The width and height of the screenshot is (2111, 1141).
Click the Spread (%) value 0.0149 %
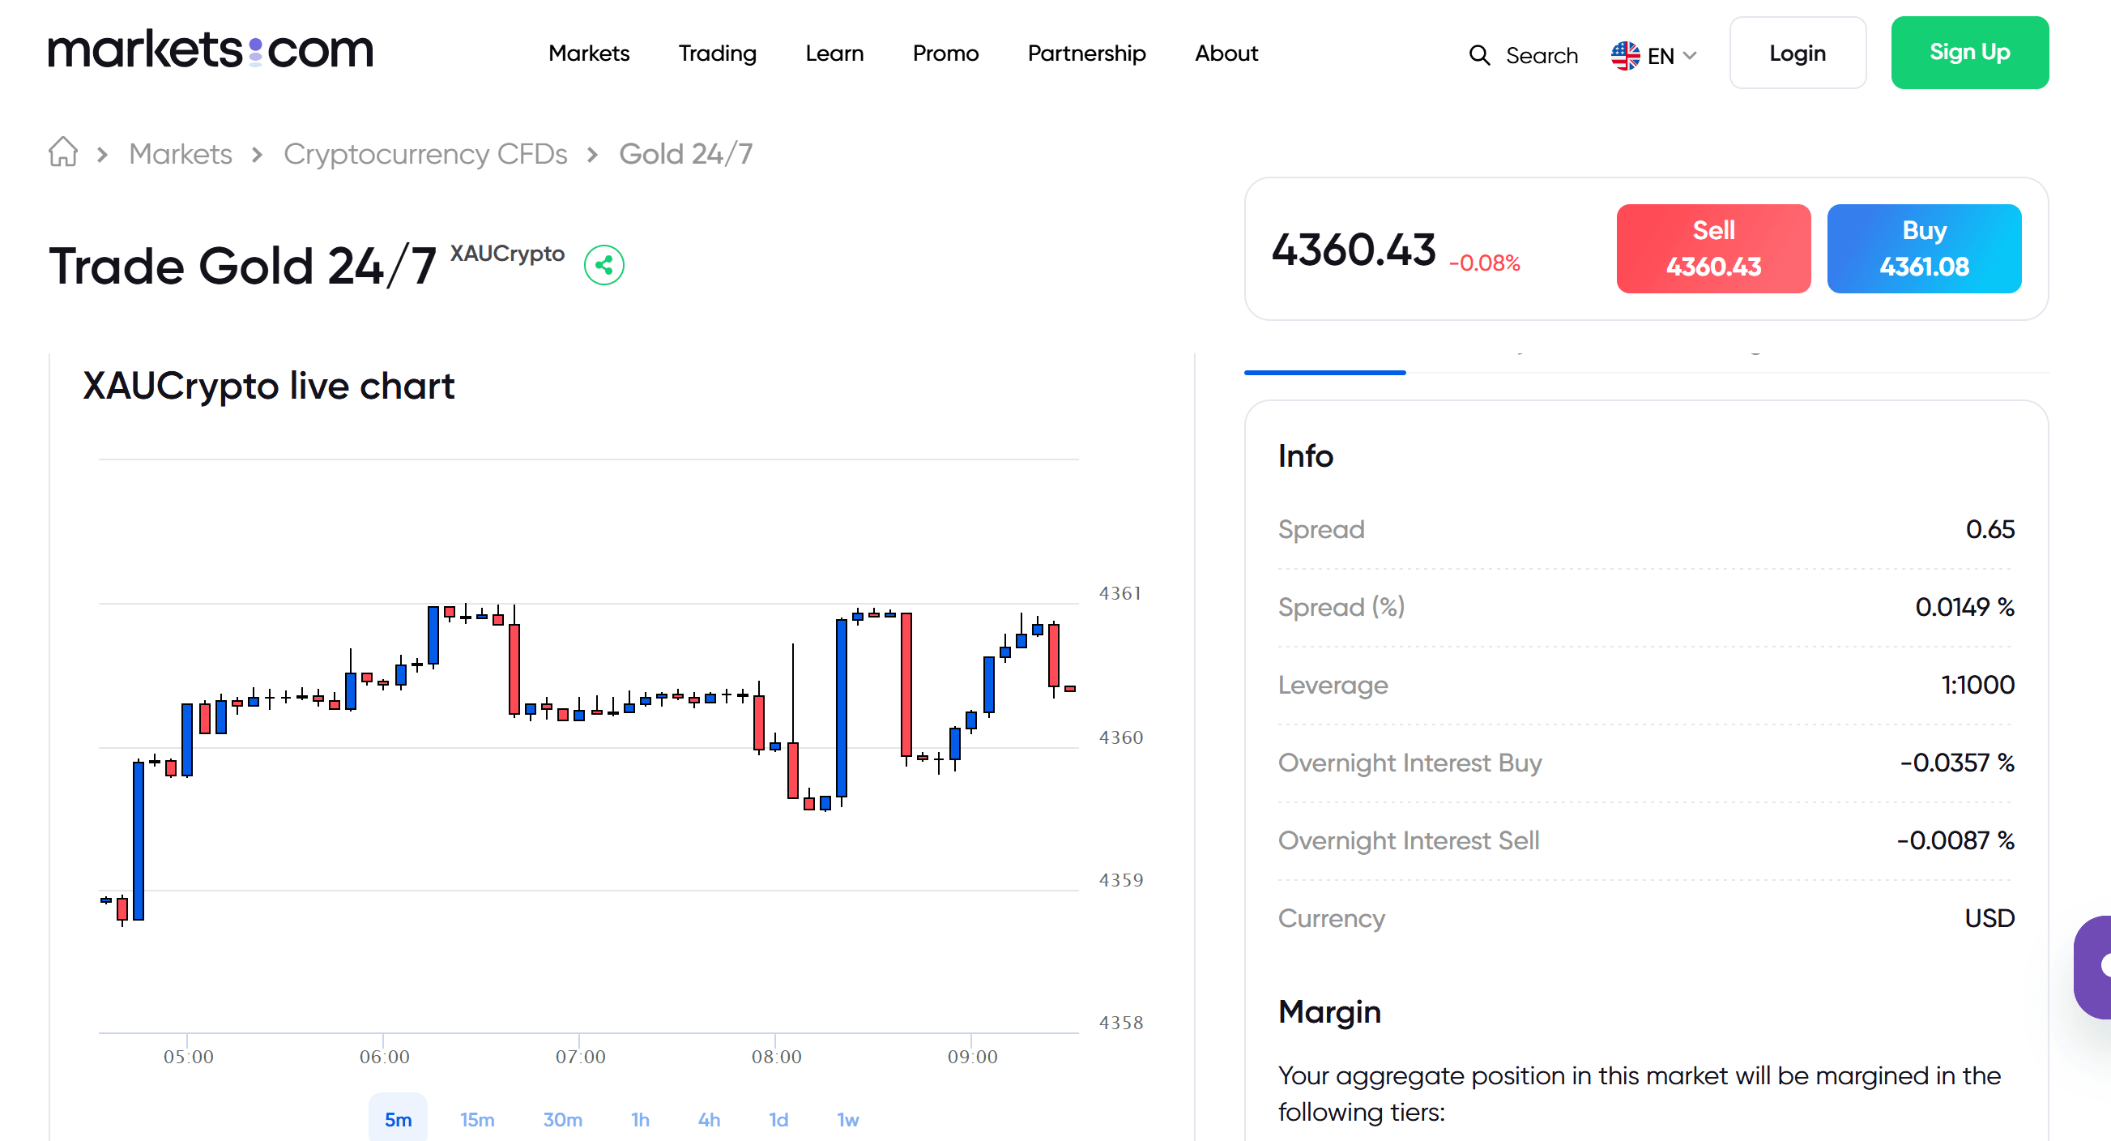point(1964,608)
